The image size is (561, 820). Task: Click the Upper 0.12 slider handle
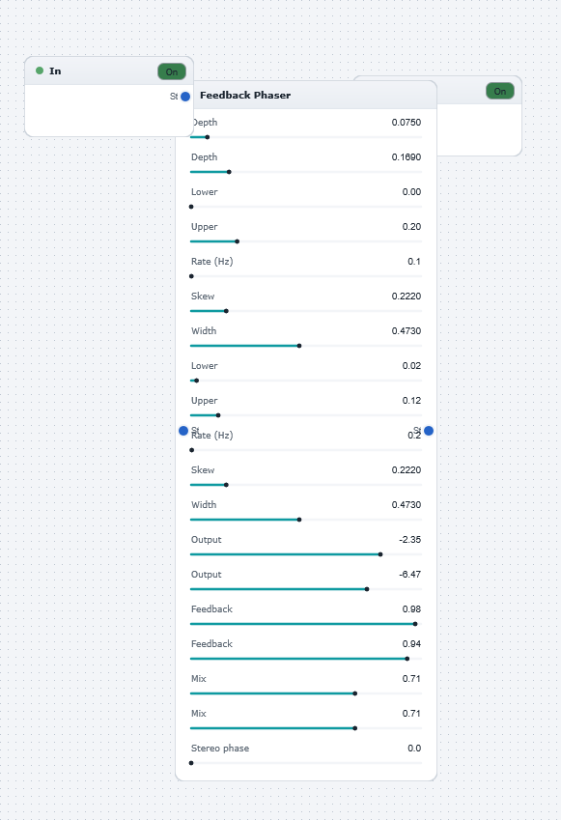[x=218, y=415]
